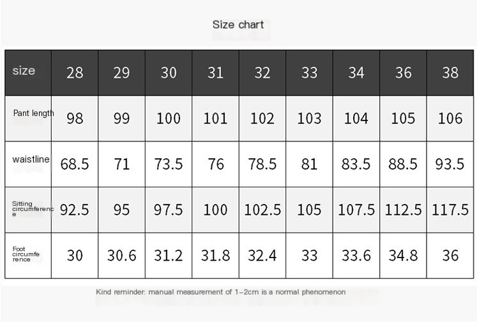The width and height of the screenshot is (477, 327).
Task: Select the size 32 column header
Action: 262,73
